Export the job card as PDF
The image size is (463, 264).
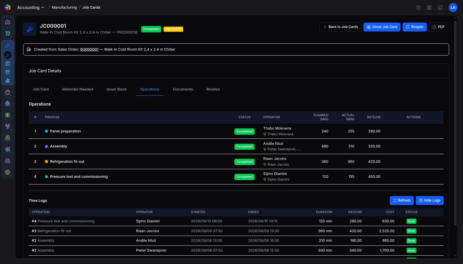438,27
